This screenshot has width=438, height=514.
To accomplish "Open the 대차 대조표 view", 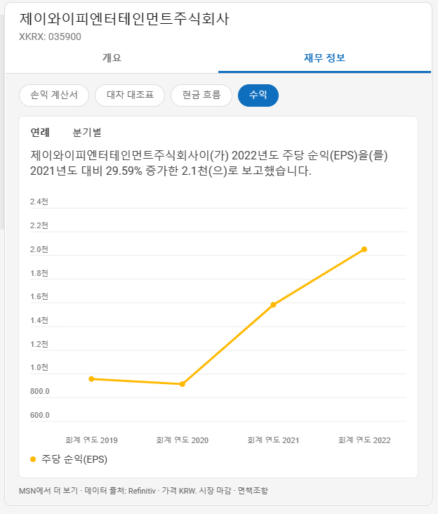I will [x=130, y=95].
